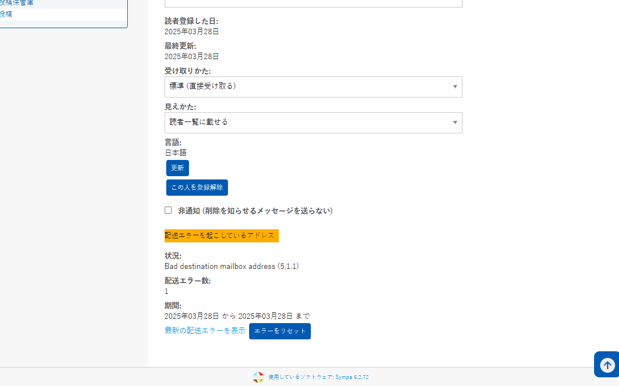Click the 状況 label
Screen dimensions: 619x386
[x=173, y=256]
